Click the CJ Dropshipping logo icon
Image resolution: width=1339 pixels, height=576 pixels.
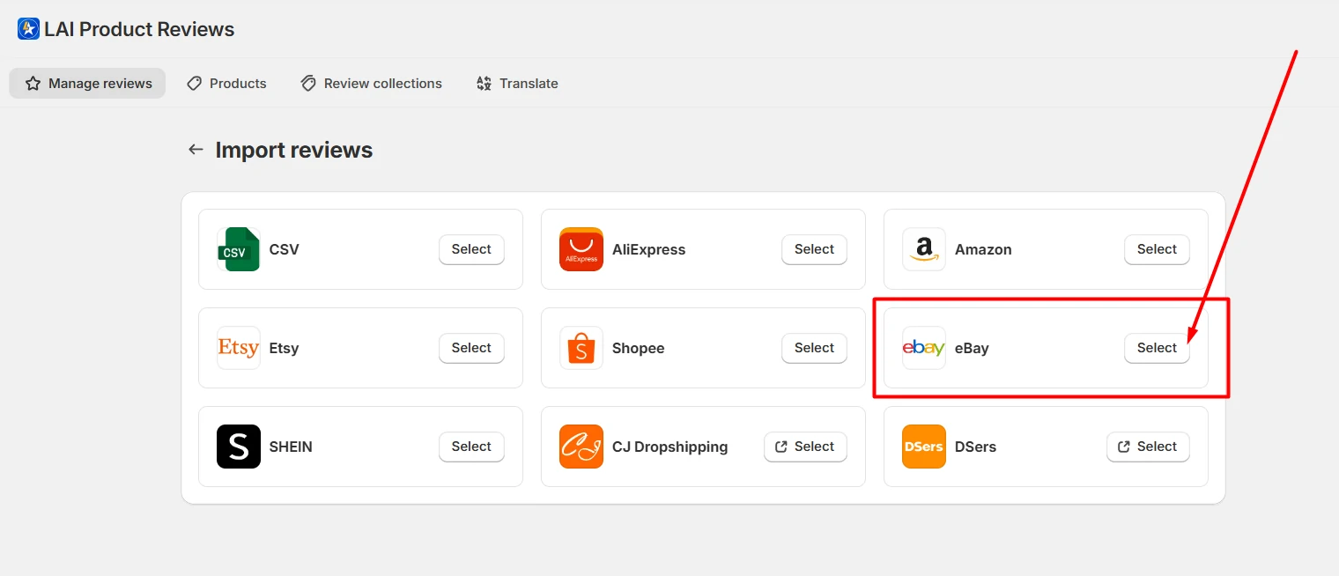(581, 447)
